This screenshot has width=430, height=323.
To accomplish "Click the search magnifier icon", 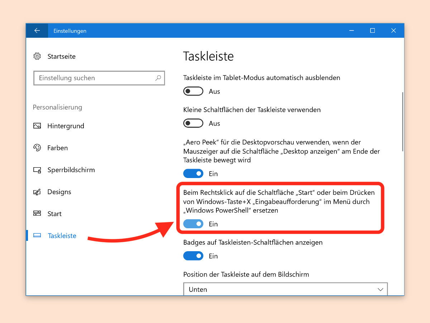I will point(158,78).
